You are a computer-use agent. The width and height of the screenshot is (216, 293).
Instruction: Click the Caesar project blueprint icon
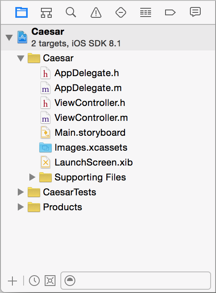(x=22, y=37)
